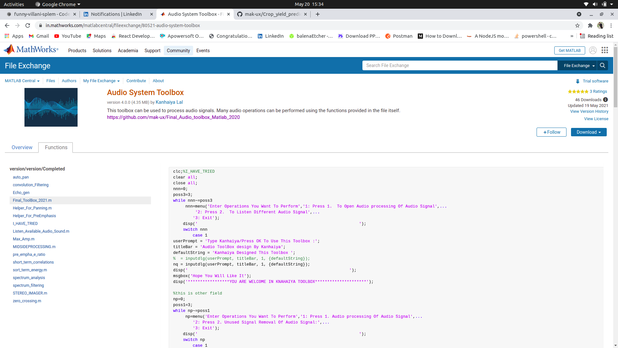Open the GitHub Final_Audio_toolbox link

(x=173, y=117)
